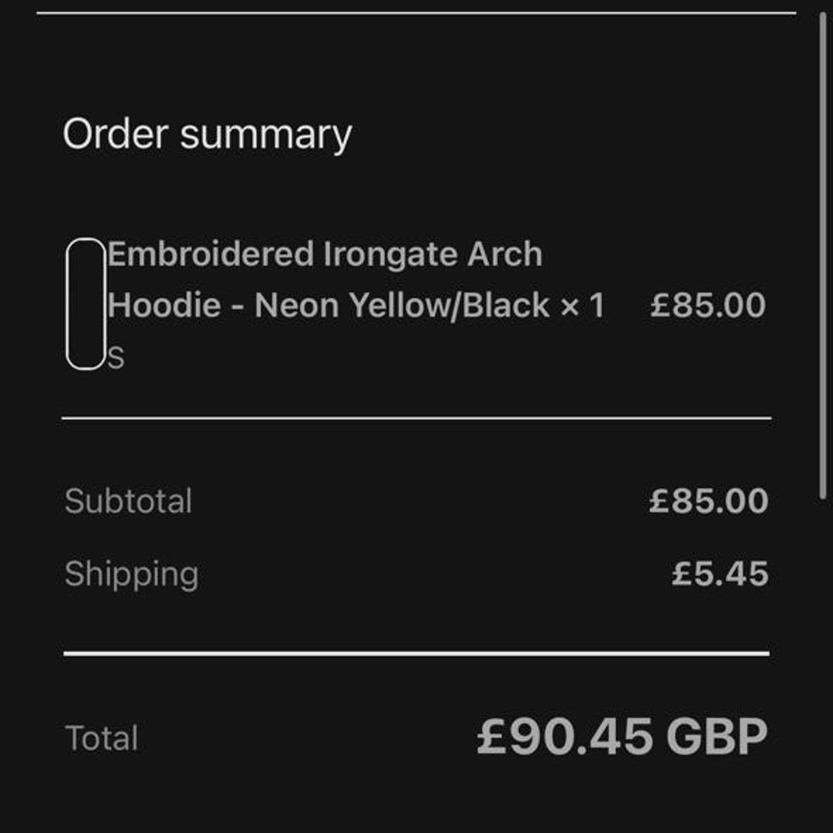Click the GBP currency code
The image size is (833, 833).
pos(717,737)
